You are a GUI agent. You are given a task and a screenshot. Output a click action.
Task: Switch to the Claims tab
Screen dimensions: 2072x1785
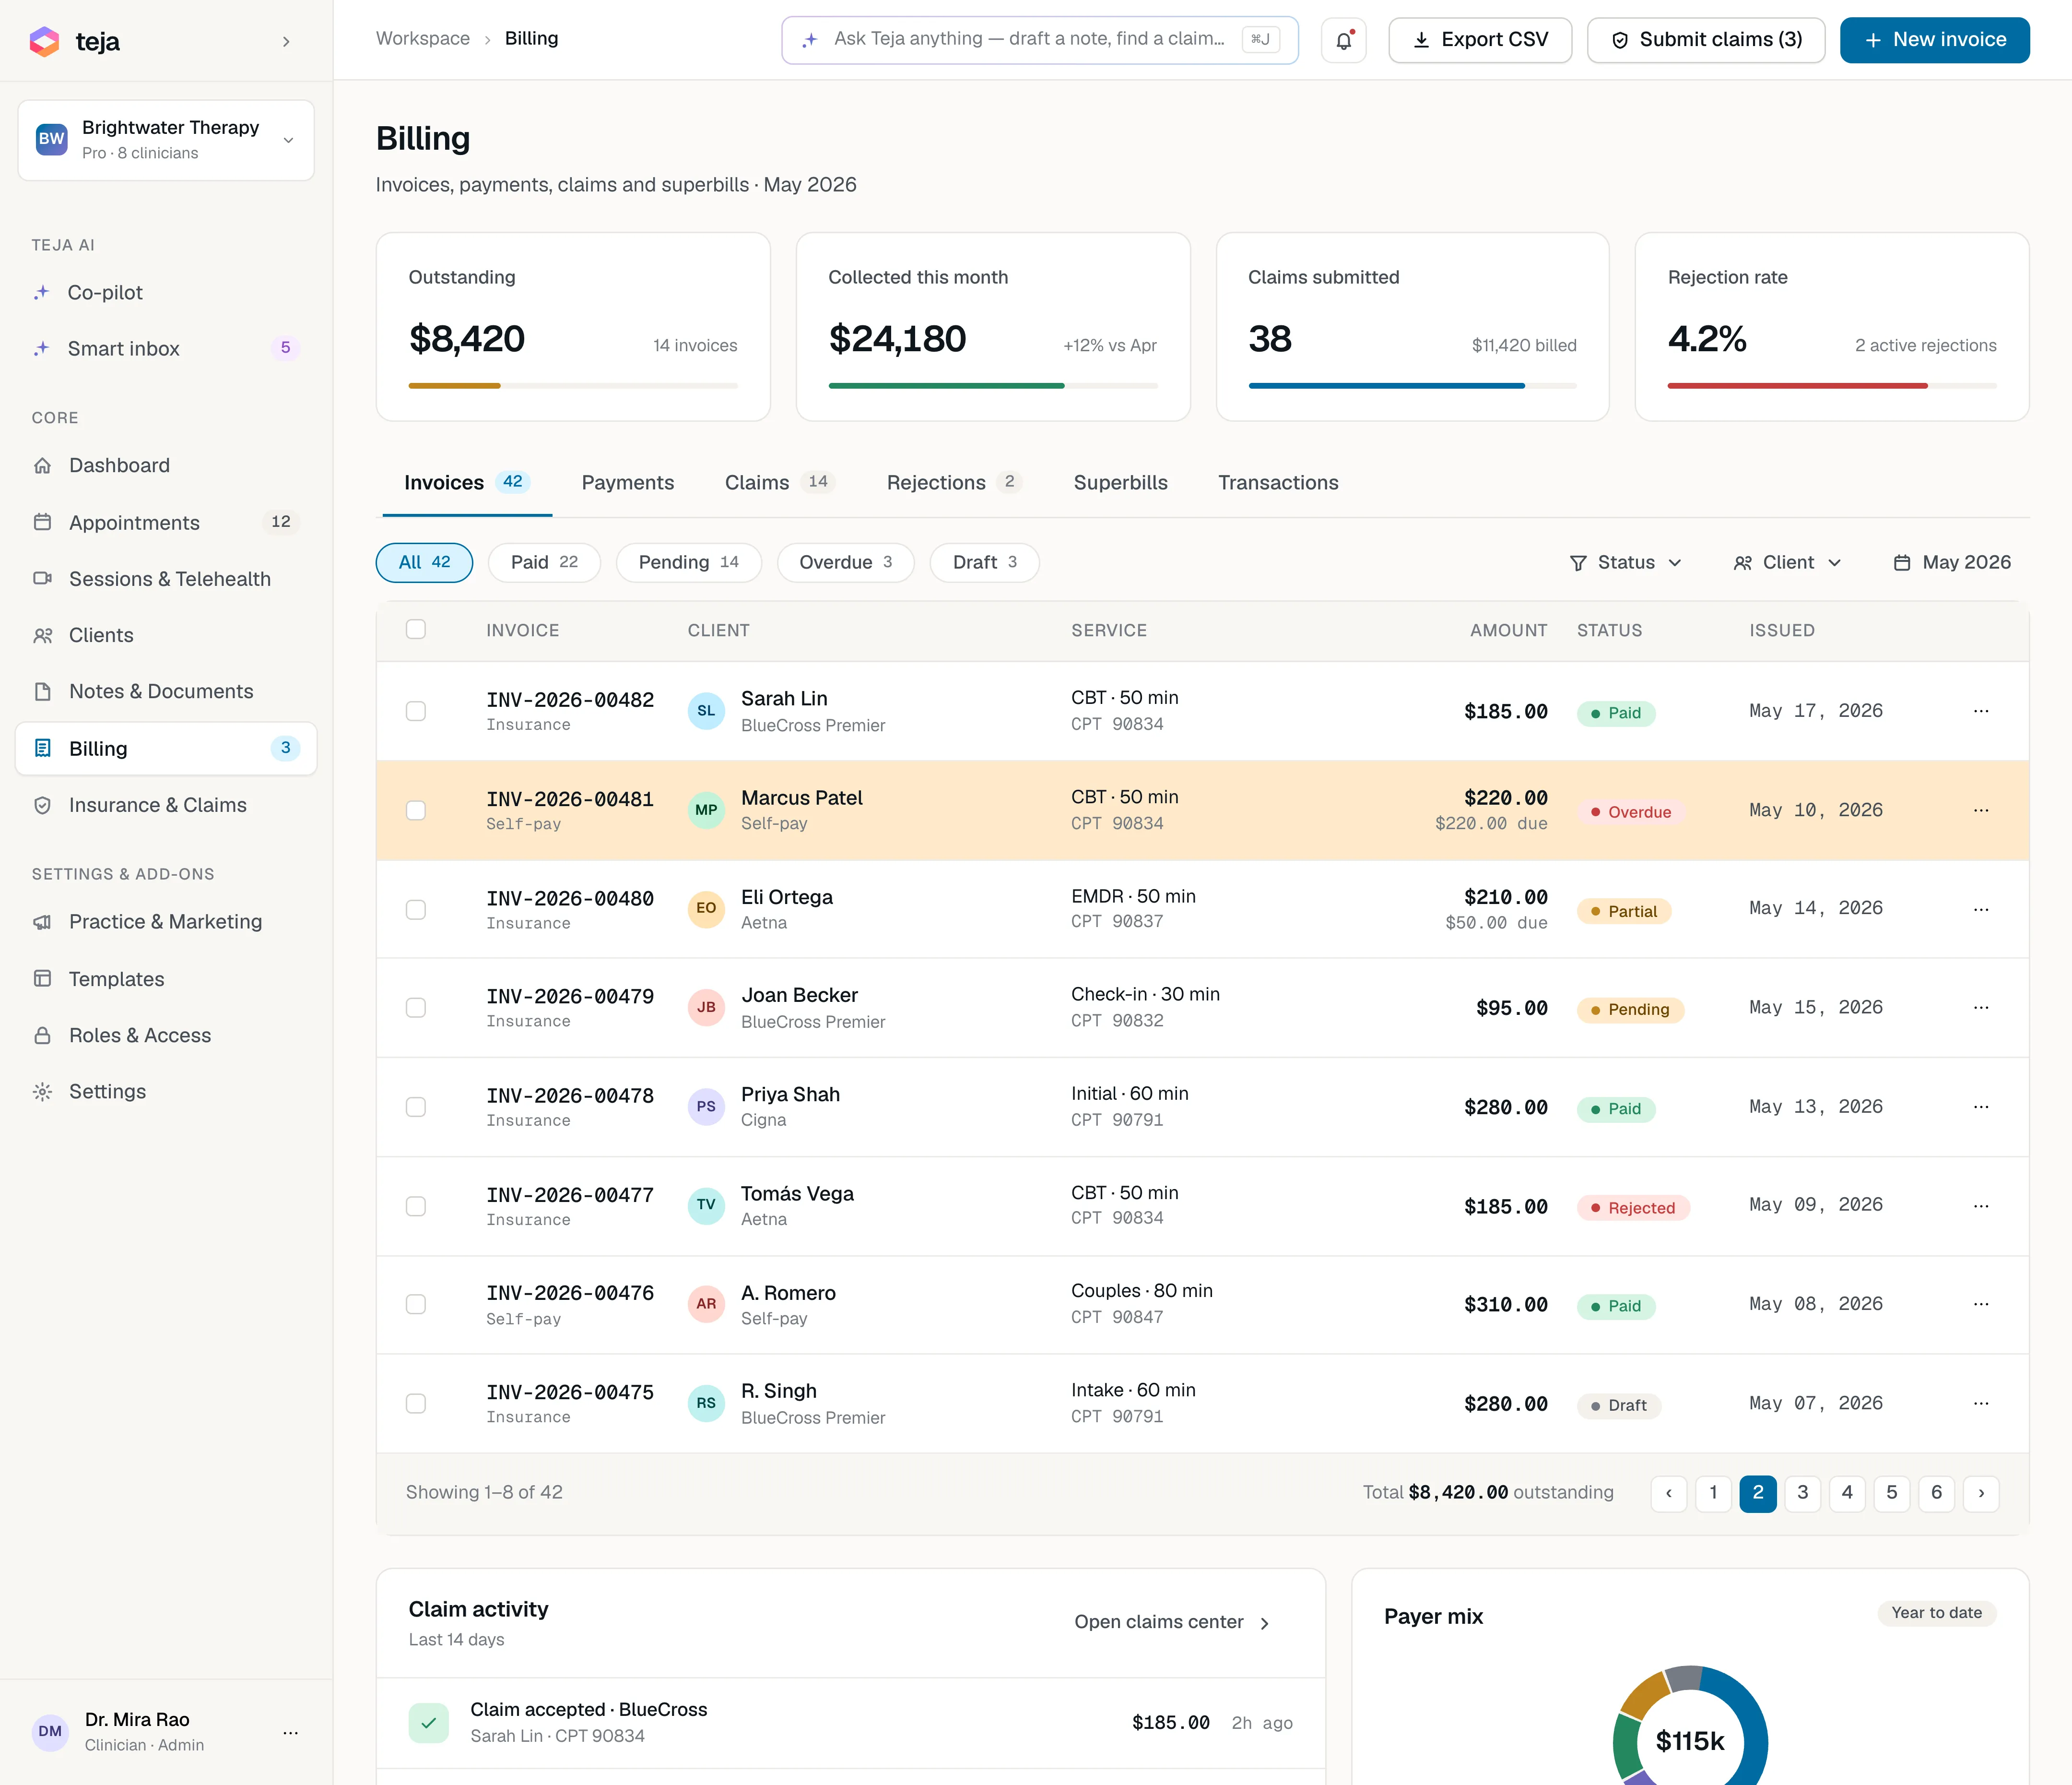[780, 482]
